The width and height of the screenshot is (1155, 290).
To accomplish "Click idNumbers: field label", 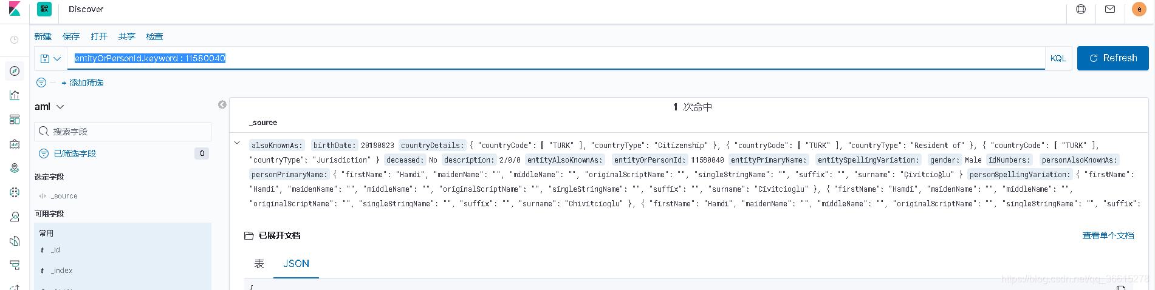I will click(x=1009, y=160).
